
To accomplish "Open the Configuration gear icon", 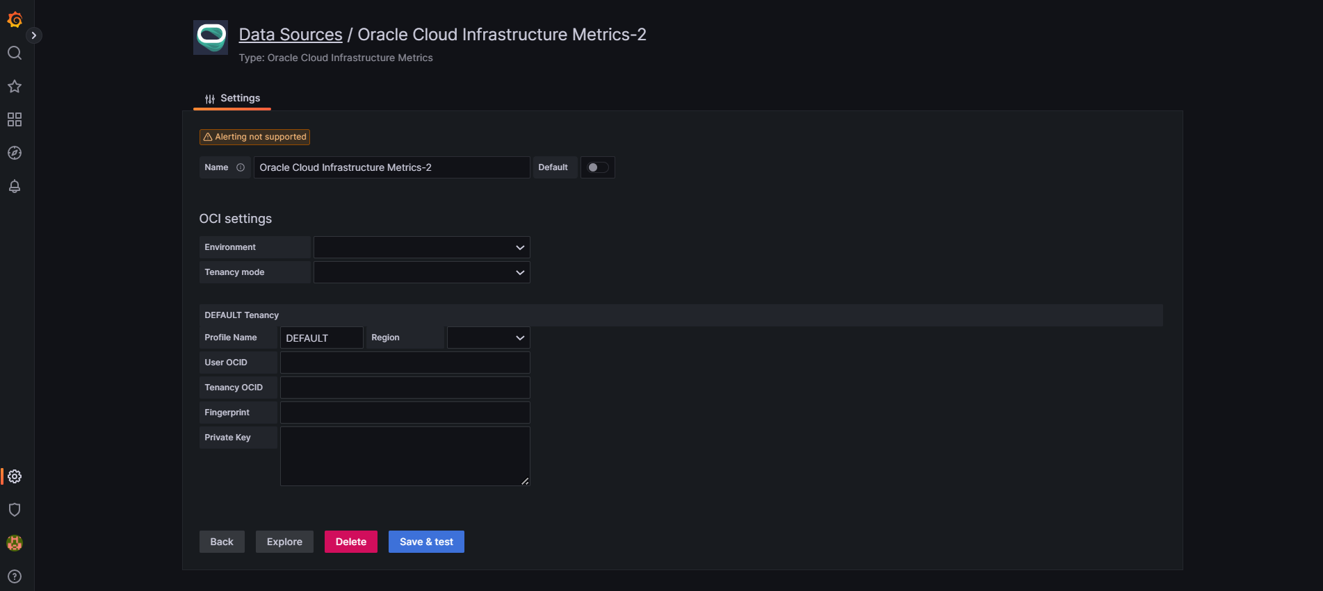I will [15, 476].
